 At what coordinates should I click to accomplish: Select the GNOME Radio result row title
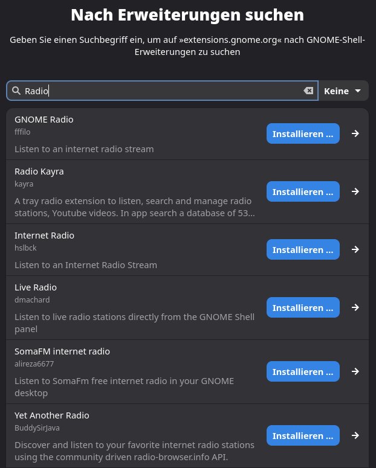[x=44, y=120]
